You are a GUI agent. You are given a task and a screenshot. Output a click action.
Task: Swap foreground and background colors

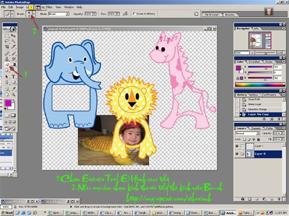coord(14,101)
